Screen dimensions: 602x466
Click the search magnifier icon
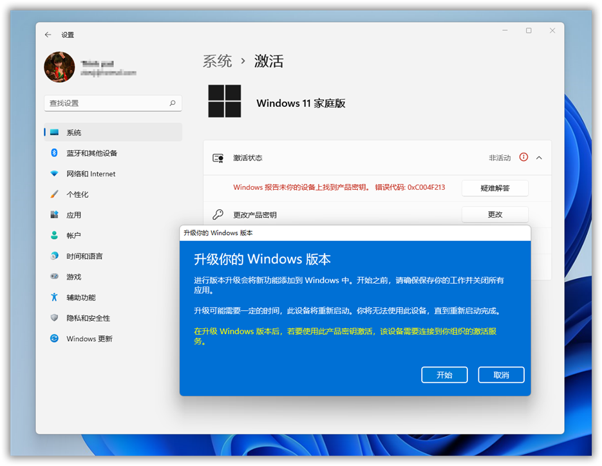(173, 103)
